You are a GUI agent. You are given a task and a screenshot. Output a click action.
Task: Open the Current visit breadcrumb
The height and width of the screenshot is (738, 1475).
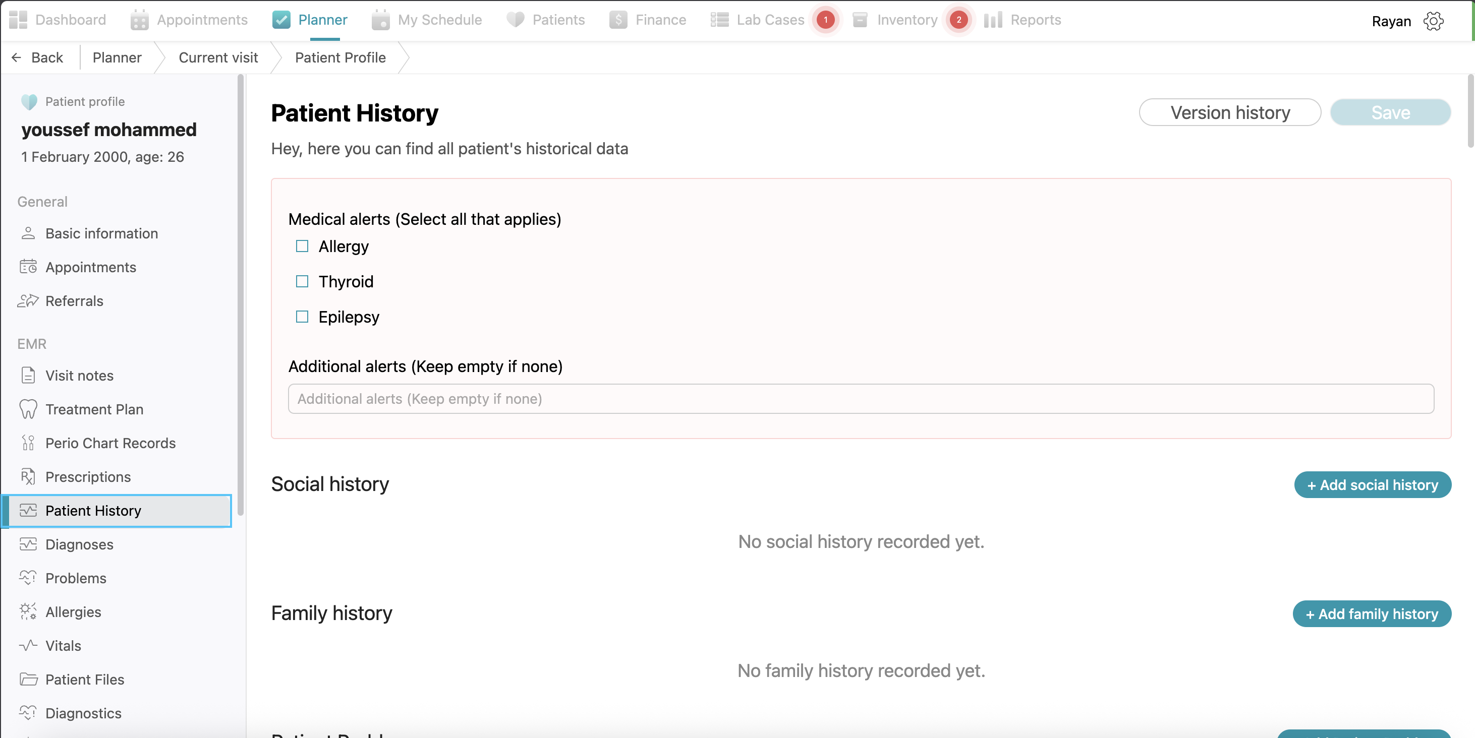pyautogui.click(x=218, y=57)
